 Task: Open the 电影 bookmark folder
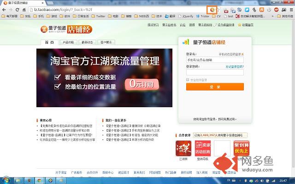(x=113, y=17)
